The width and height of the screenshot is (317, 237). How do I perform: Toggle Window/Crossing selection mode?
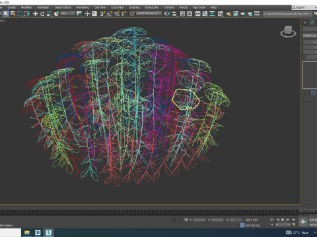(27, 14)
